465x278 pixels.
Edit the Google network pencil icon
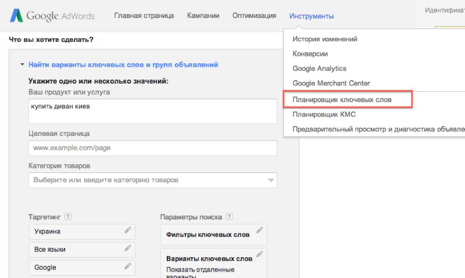coord(128,266)
